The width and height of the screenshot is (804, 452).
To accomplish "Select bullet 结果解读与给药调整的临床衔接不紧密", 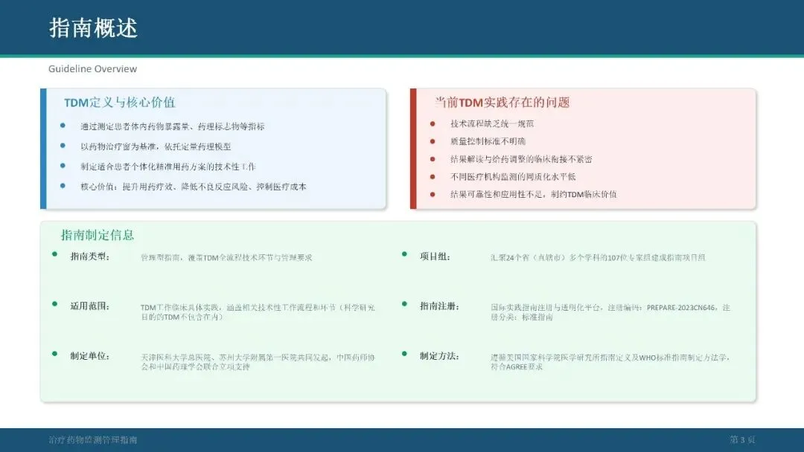I will [521, 159].
